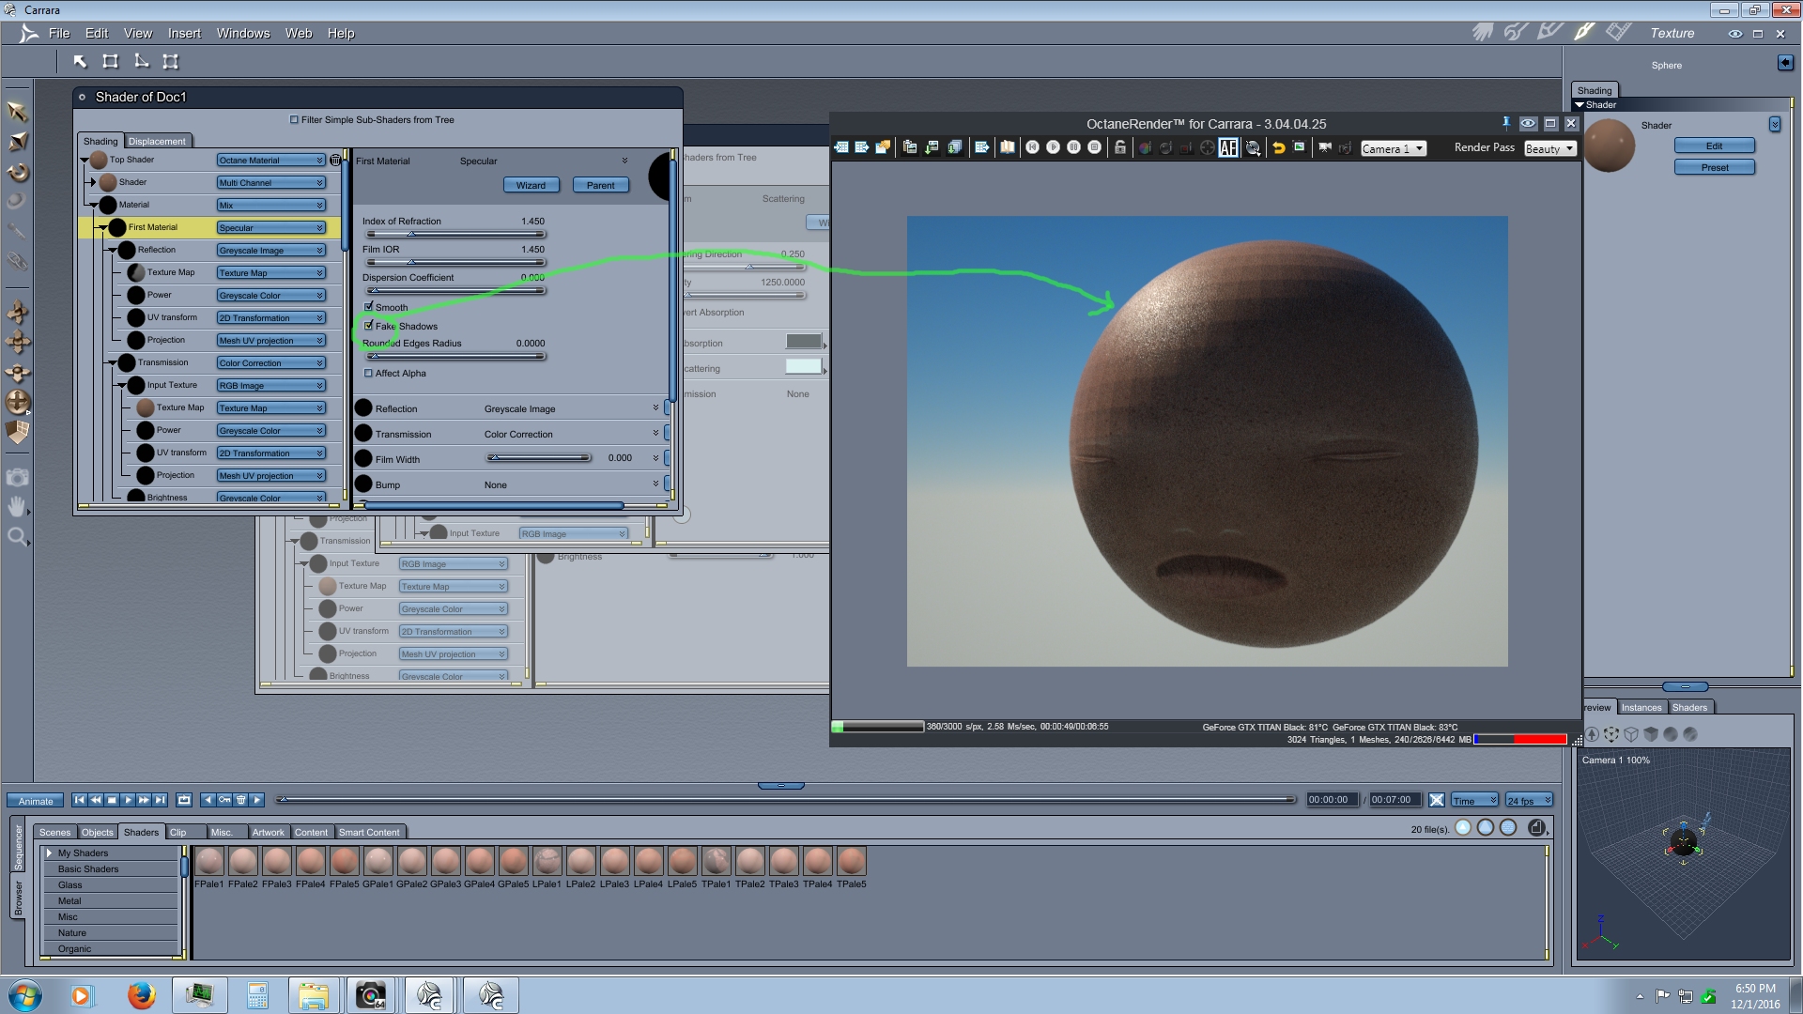Toggle the Fake Shadows checkbox
This screenshot has height=1014, width=1803.
(369, 326)
